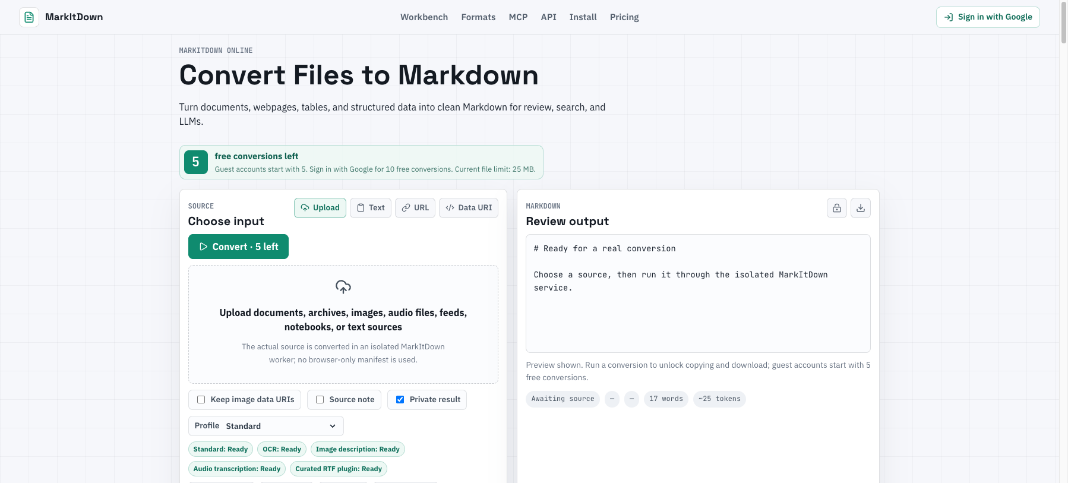Viewport: 1068px width, 483px height.
Task: Open the MCP navigation link
Action: pos(518,17)
